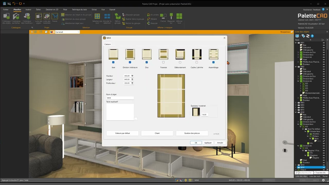The image size is (329, 185).
Task: Enable the Cache / plinthe checkbox
Action: click(x=197, y=62)
